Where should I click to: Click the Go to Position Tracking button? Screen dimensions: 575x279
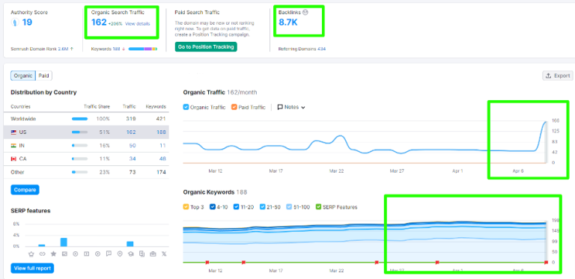[x=206, y=47]
